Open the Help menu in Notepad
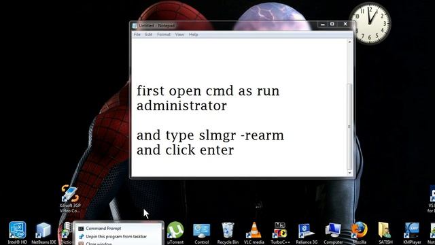 (x=193, y=35)
